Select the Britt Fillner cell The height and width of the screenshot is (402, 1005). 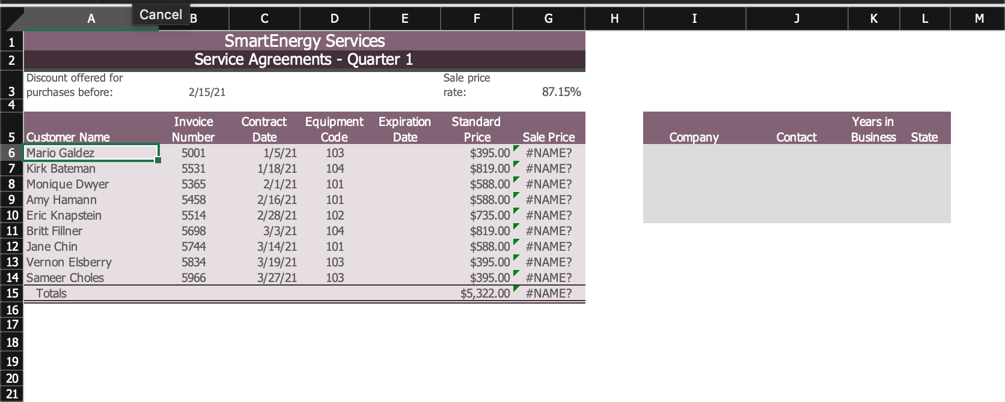click(x=91, y=231)
